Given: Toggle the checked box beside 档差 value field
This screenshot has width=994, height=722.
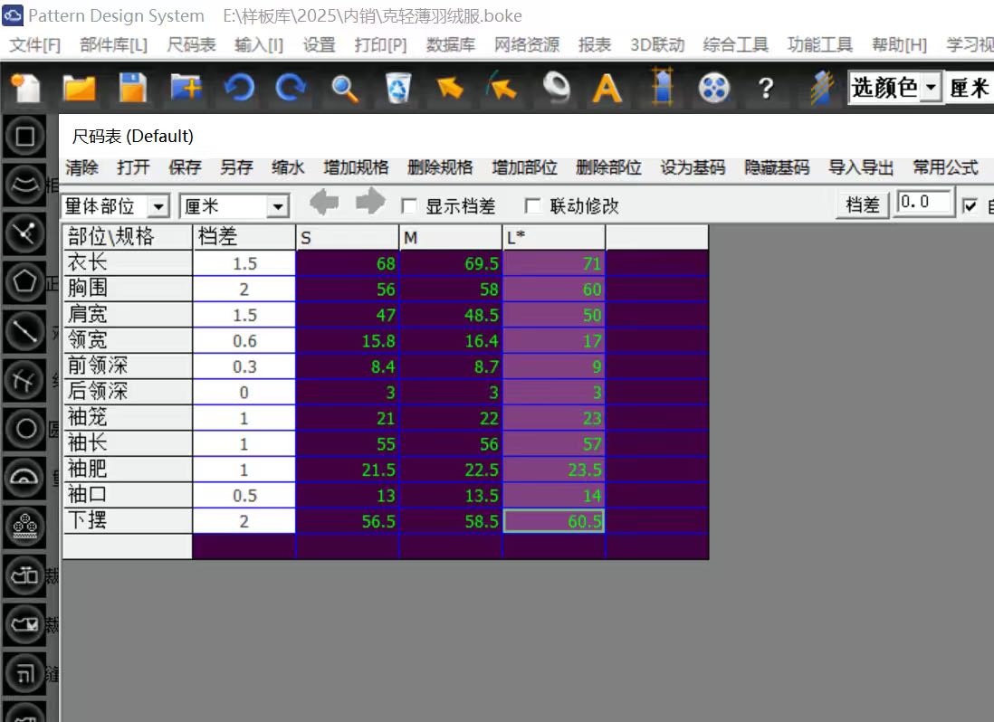Looking at the screenshot, I should [970, 206].
